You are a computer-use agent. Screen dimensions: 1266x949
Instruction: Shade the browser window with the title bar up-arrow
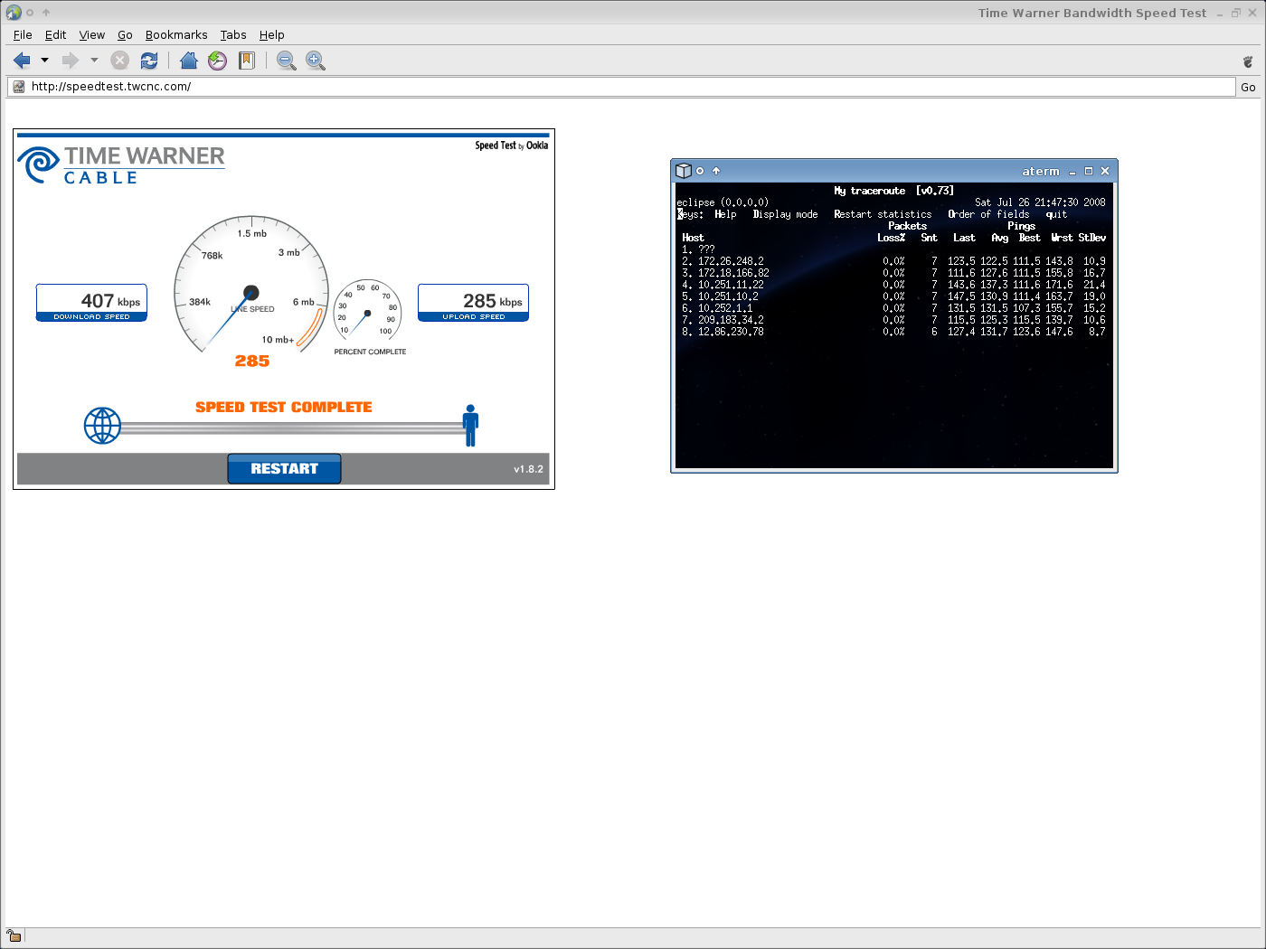46,13
